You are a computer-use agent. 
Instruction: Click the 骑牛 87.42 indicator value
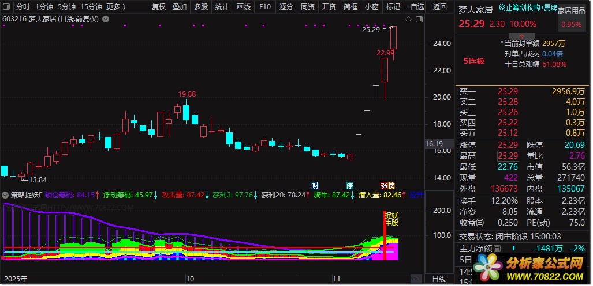coord(334,195)
